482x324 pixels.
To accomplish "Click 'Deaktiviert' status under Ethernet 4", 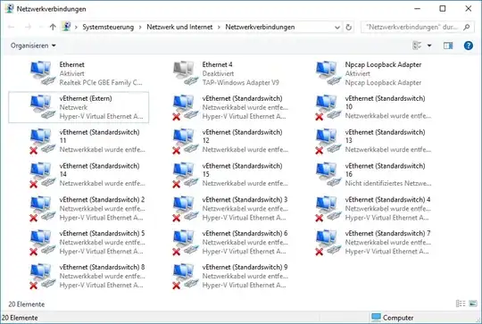I will (218, 73).
